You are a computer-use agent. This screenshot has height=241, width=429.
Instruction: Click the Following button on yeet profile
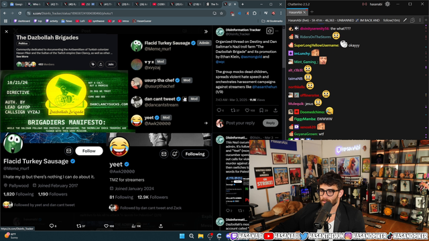195,154
